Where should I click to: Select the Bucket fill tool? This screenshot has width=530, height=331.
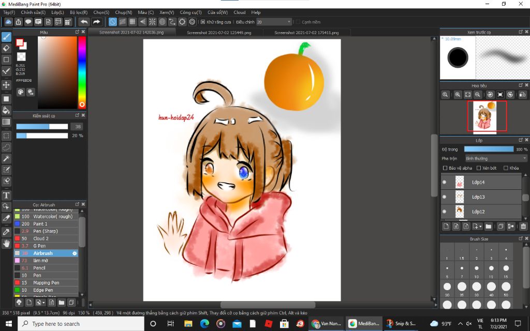point(6,110)
